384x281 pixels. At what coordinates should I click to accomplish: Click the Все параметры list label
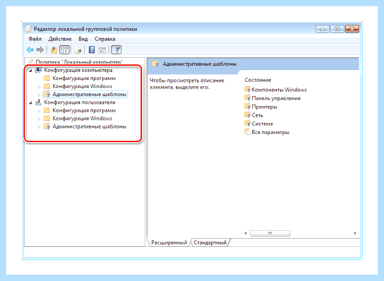(271, 132)
